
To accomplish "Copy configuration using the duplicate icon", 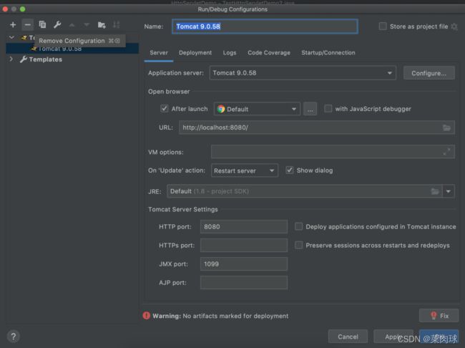I will tap(42, 24).
